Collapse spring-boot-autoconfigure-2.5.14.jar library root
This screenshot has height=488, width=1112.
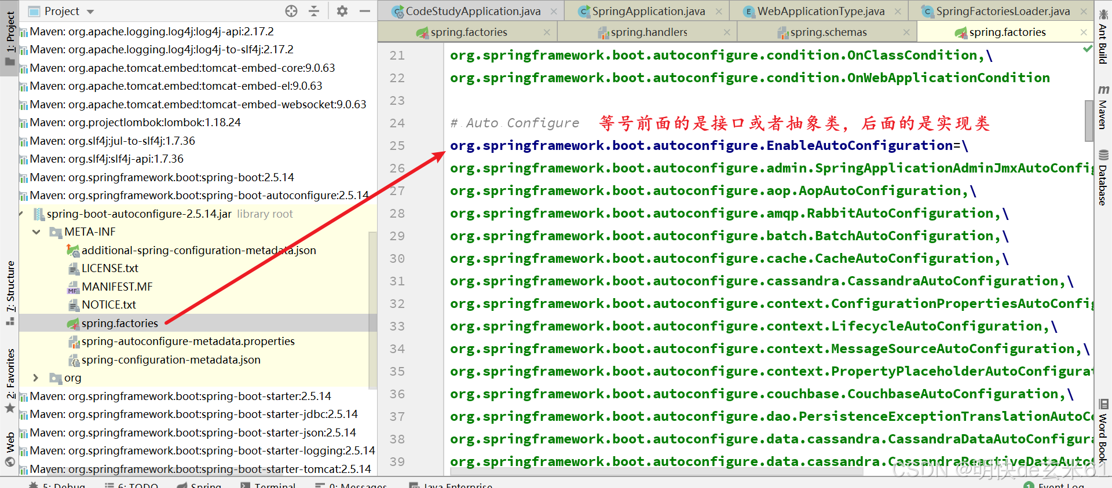tap(21, 214)
